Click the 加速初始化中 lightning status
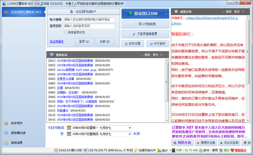Viewport: 253px width, 155px height. [x=145, y=150]
